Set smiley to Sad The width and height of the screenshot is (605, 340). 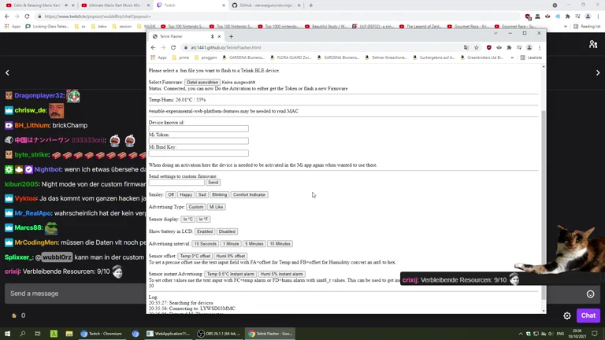[x=202, y=194]
